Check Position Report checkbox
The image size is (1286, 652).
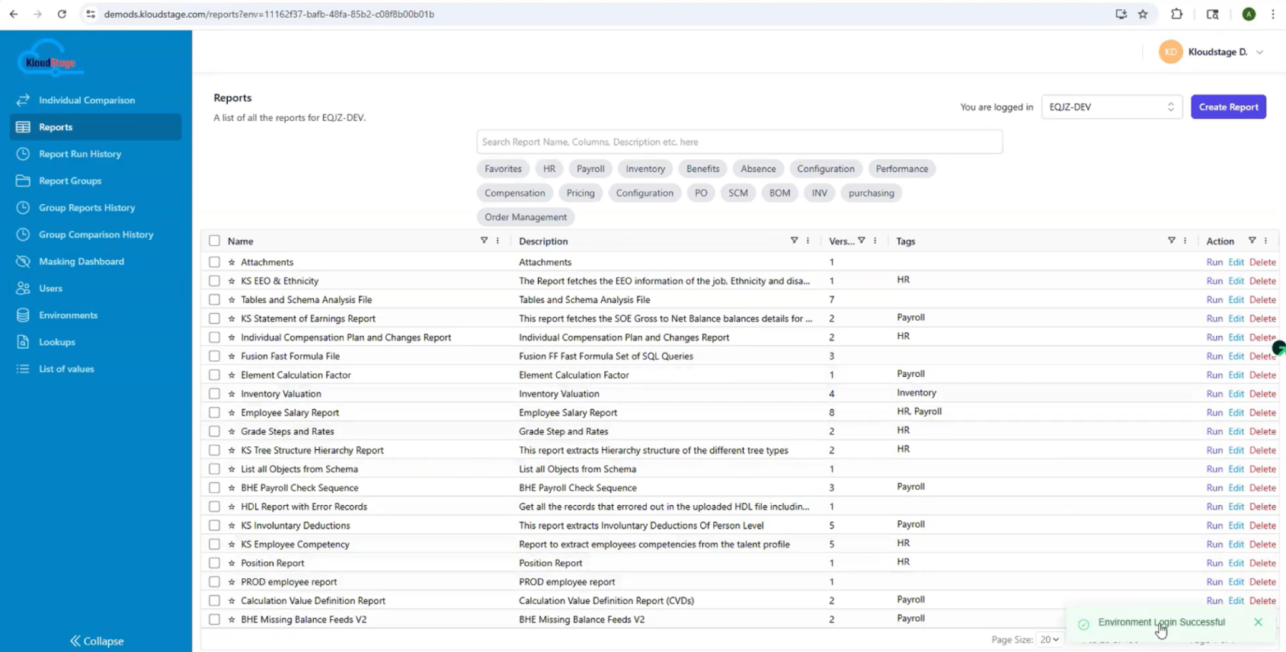tap(214, 563)
